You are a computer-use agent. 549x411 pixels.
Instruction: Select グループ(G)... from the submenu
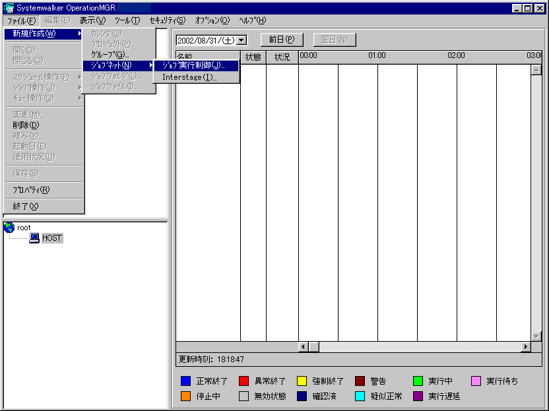pos(110,55)
